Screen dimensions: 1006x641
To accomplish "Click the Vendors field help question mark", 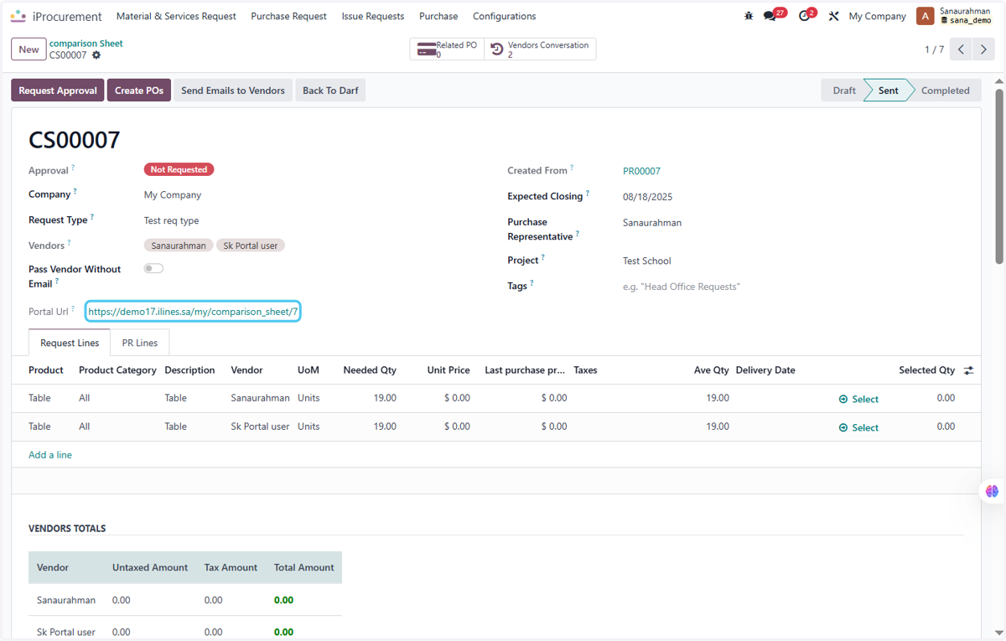I will (x=69, y=243).
